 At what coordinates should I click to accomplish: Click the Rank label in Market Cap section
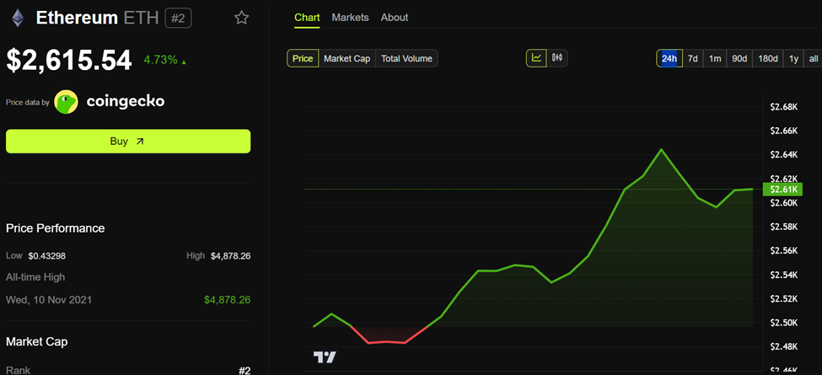(x=18, y=370)
